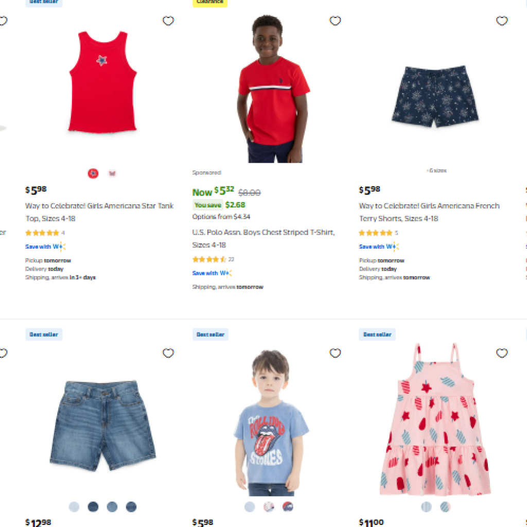Screen dimensions: 527x527
Task: Select second swatch under pink dress
Action: (445, 506)
